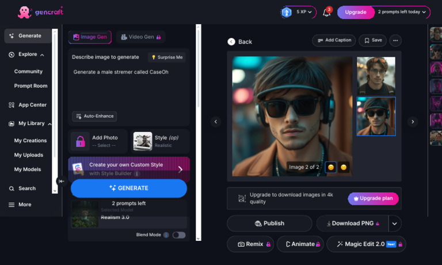442x265 pixels.
Task: Go to previous image with left arrow
Action: pyautogui.click(x=216, y=122)
